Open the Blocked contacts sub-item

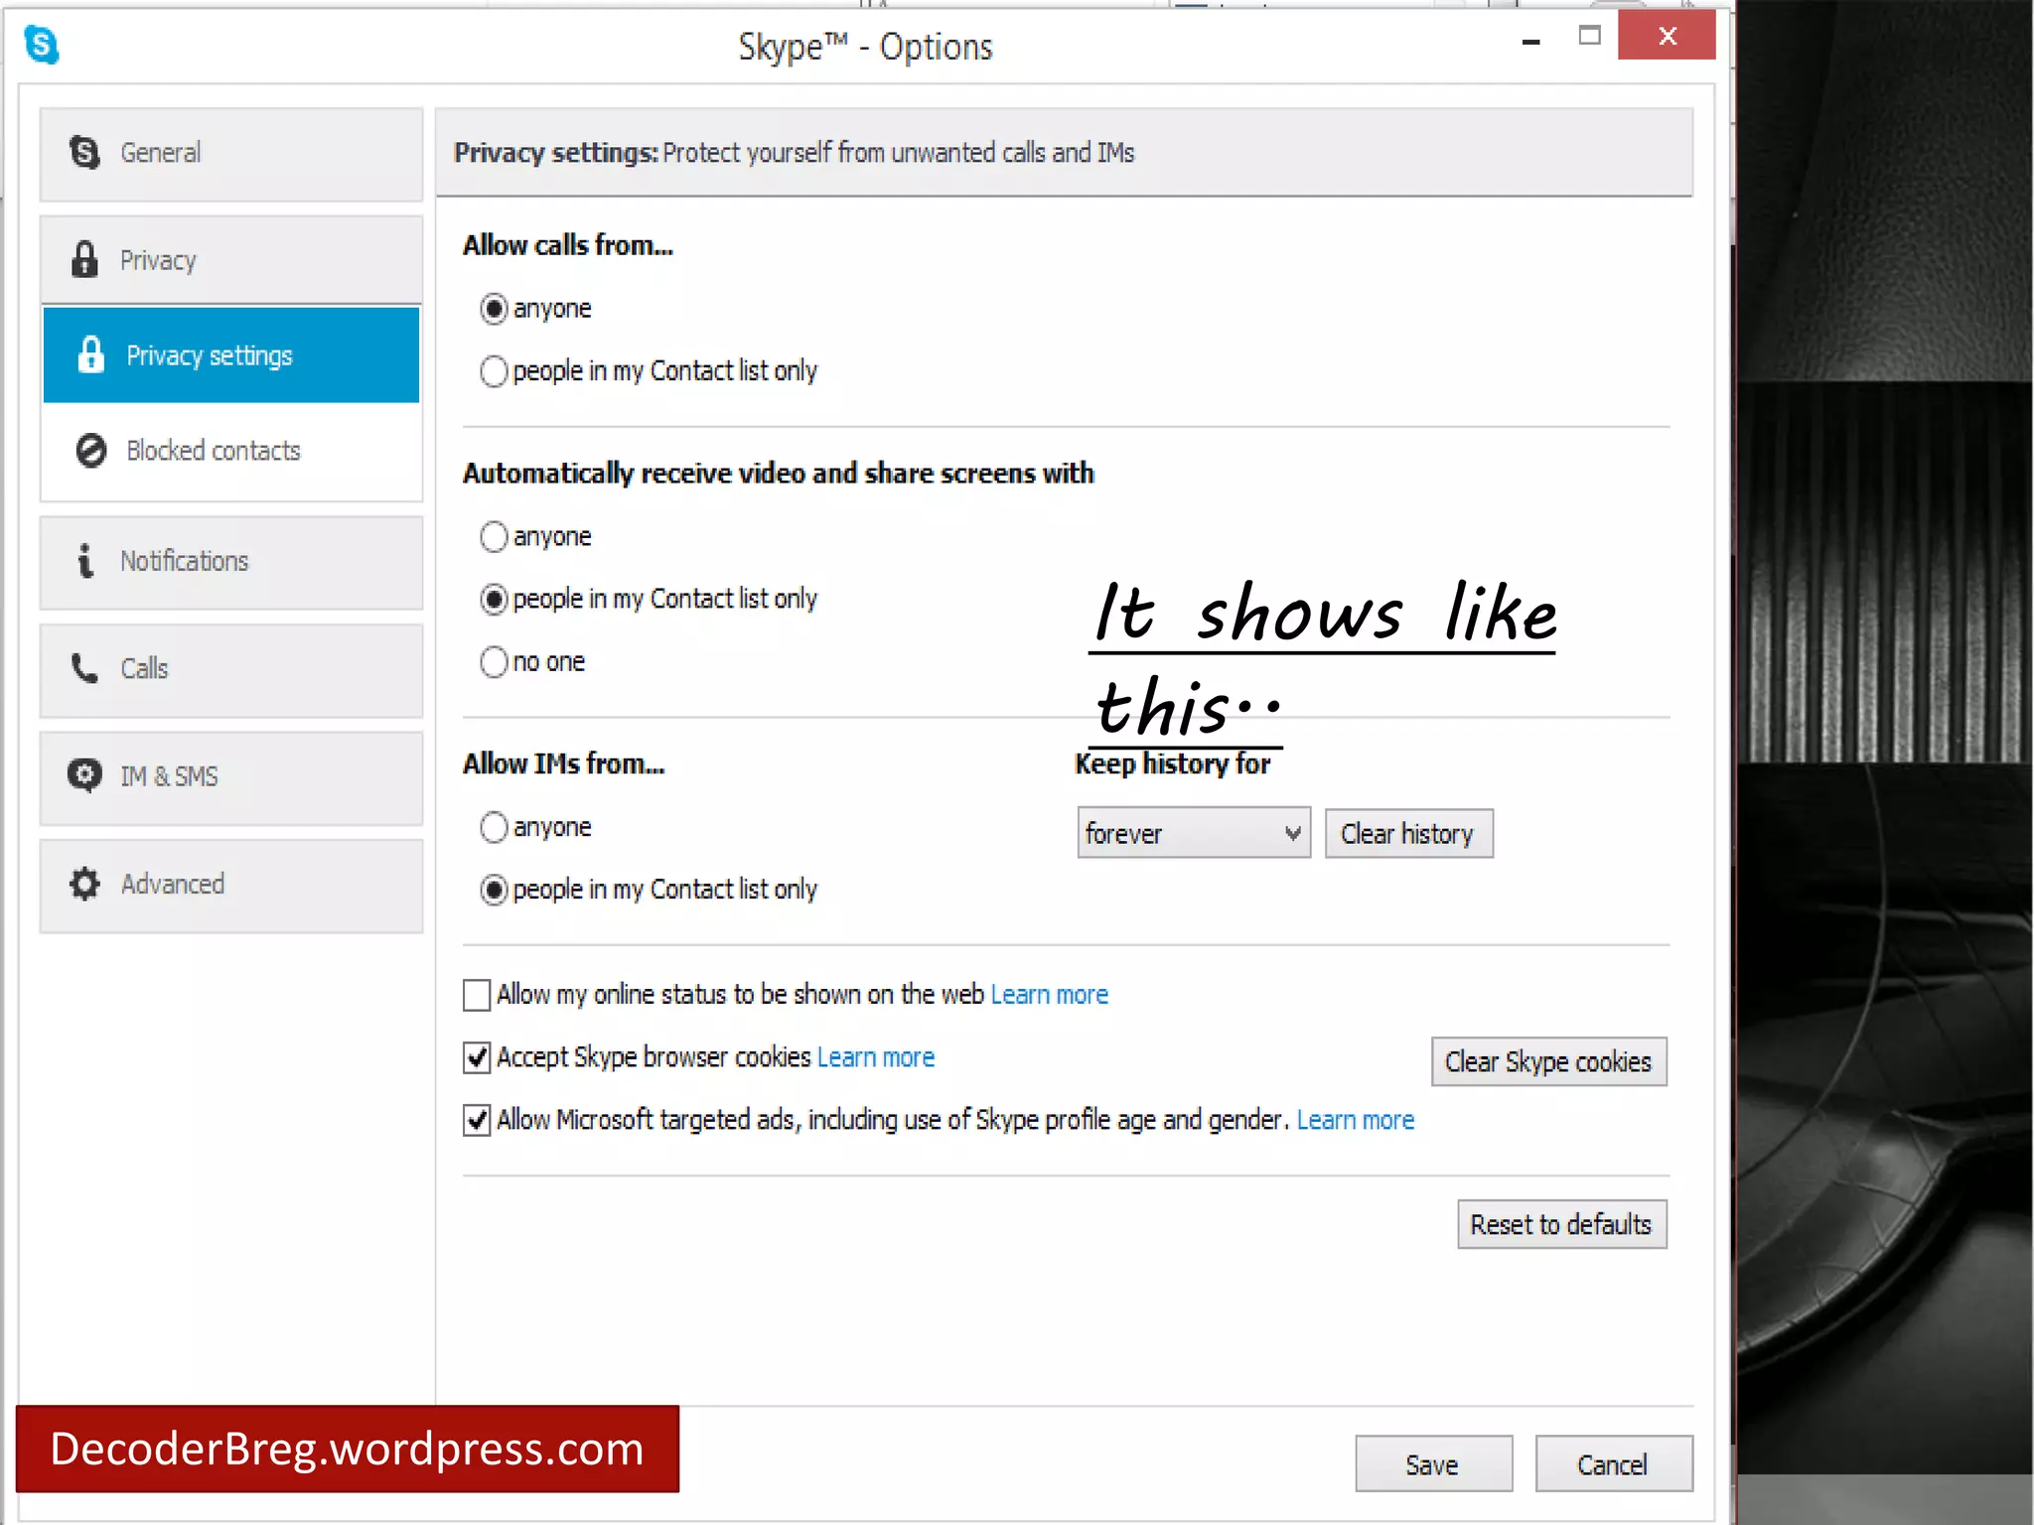pyautogui.click(x=231, y=451)
